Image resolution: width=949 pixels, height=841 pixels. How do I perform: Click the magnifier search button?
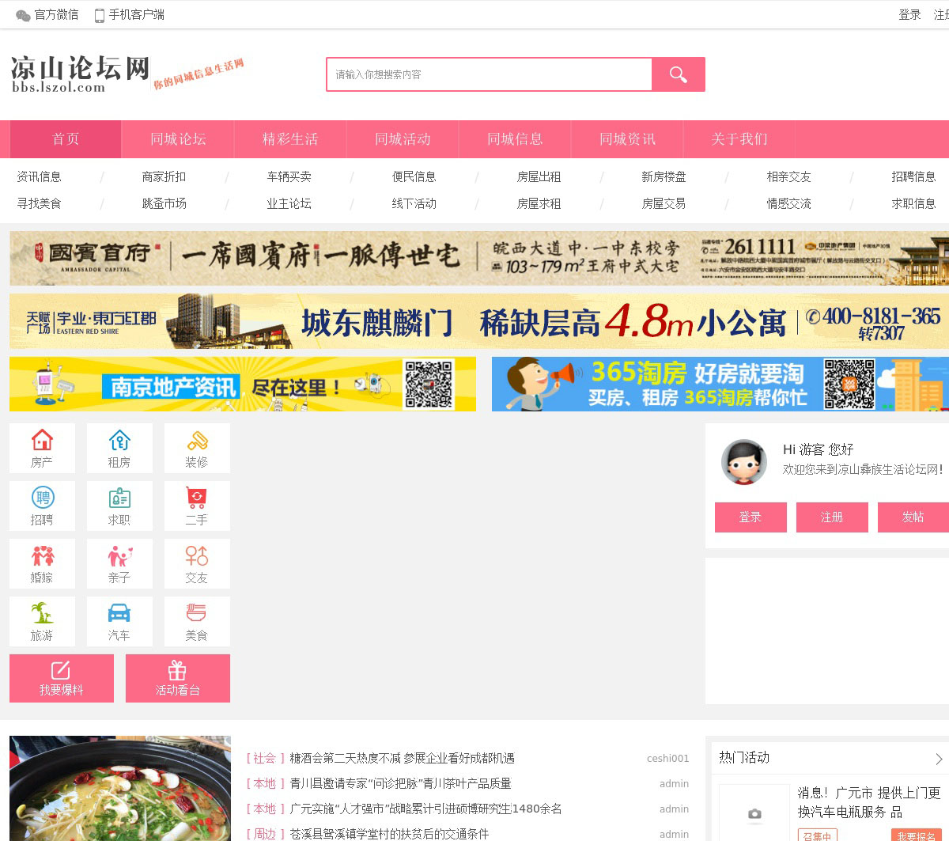[678, 74]
